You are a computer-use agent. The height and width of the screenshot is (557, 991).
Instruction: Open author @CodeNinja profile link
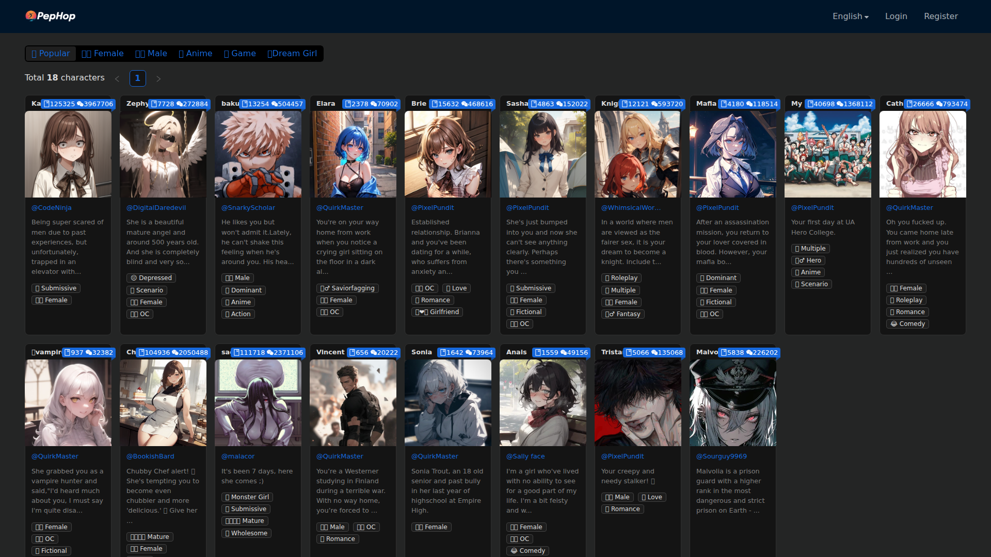pos(52,208)
